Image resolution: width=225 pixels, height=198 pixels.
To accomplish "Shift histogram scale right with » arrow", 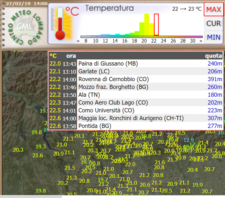I will point(201,41).
